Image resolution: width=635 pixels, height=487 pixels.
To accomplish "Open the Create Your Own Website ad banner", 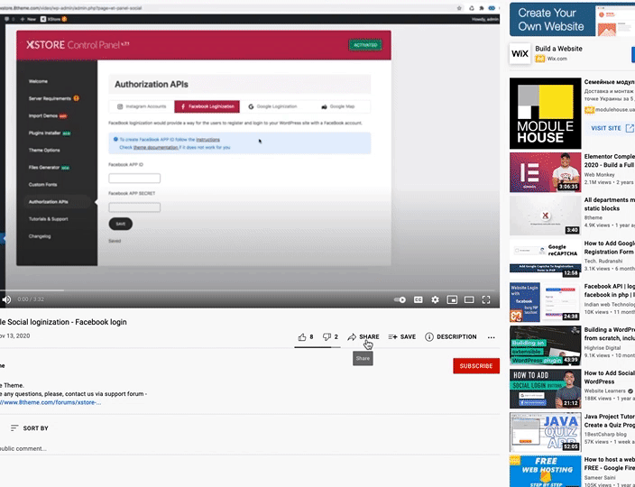I will pyautogui.click(x=572, y=19).
